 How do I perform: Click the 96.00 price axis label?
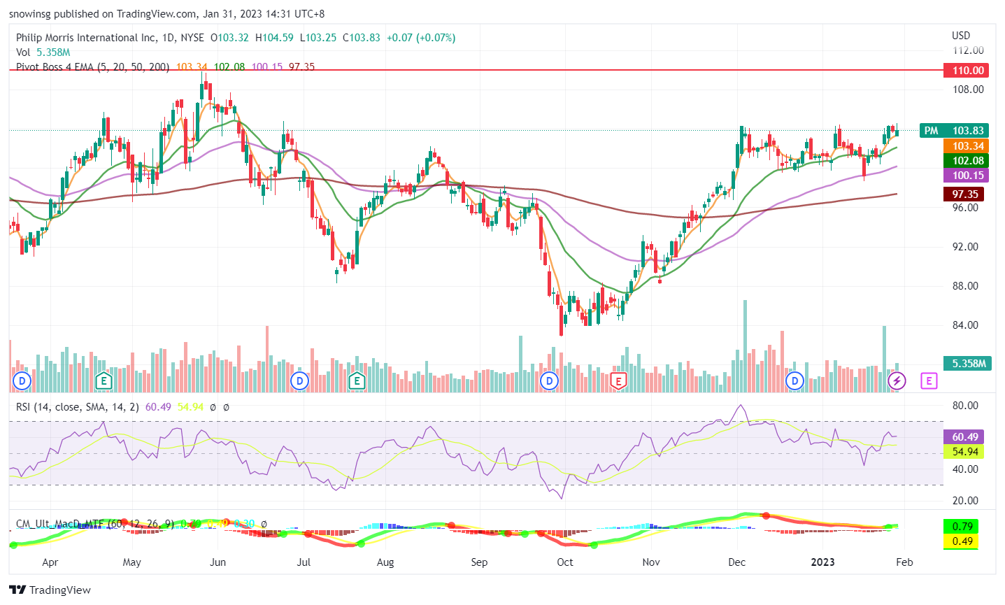point(965,208)
